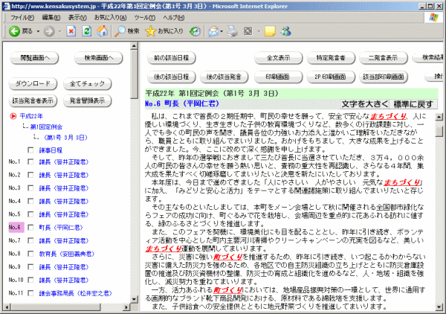Open the Mail dropdown arrow

coord(222,31)
